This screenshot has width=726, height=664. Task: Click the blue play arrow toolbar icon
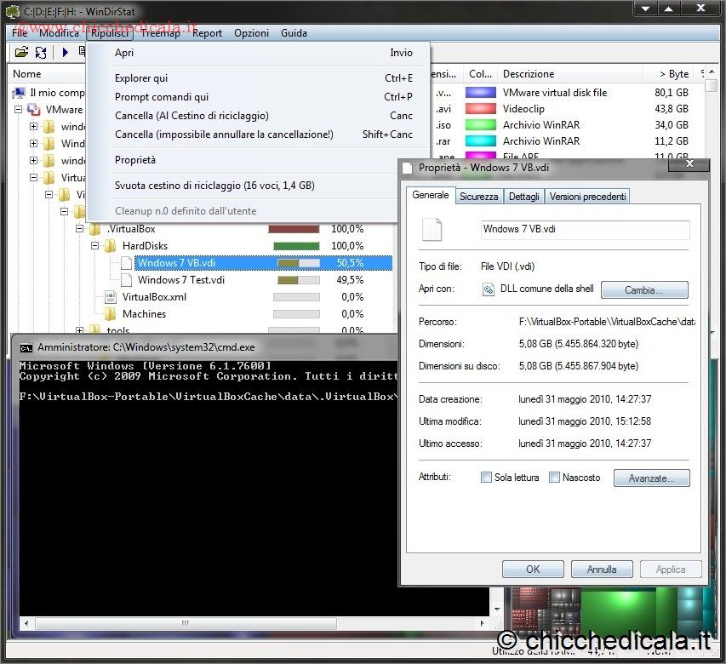click(x=65, y=53)
